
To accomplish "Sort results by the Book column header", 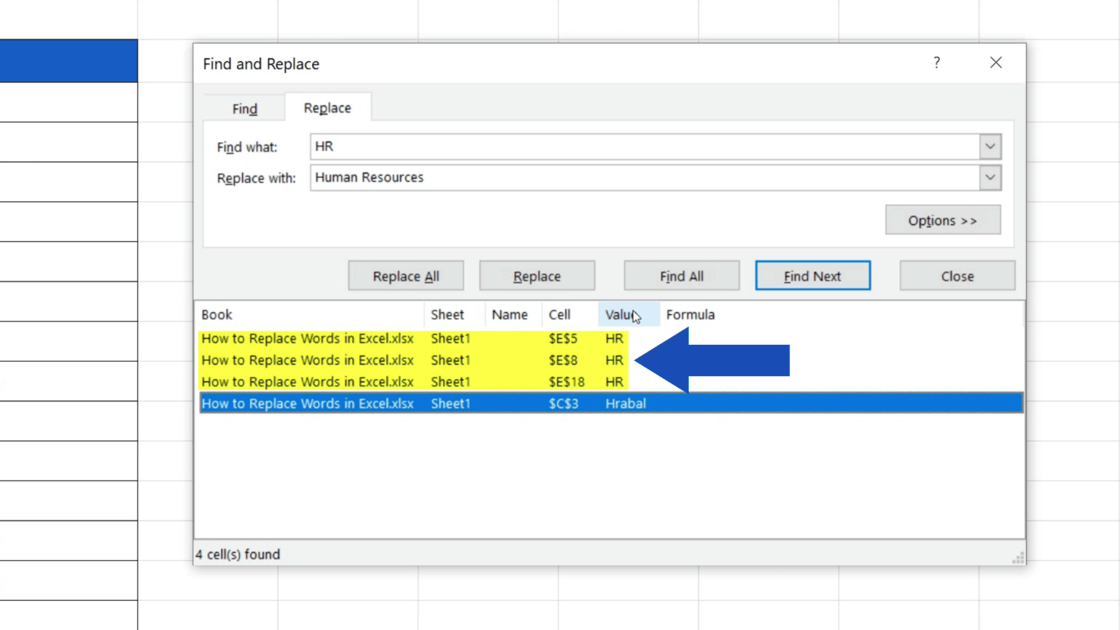I will pos(217,314).
